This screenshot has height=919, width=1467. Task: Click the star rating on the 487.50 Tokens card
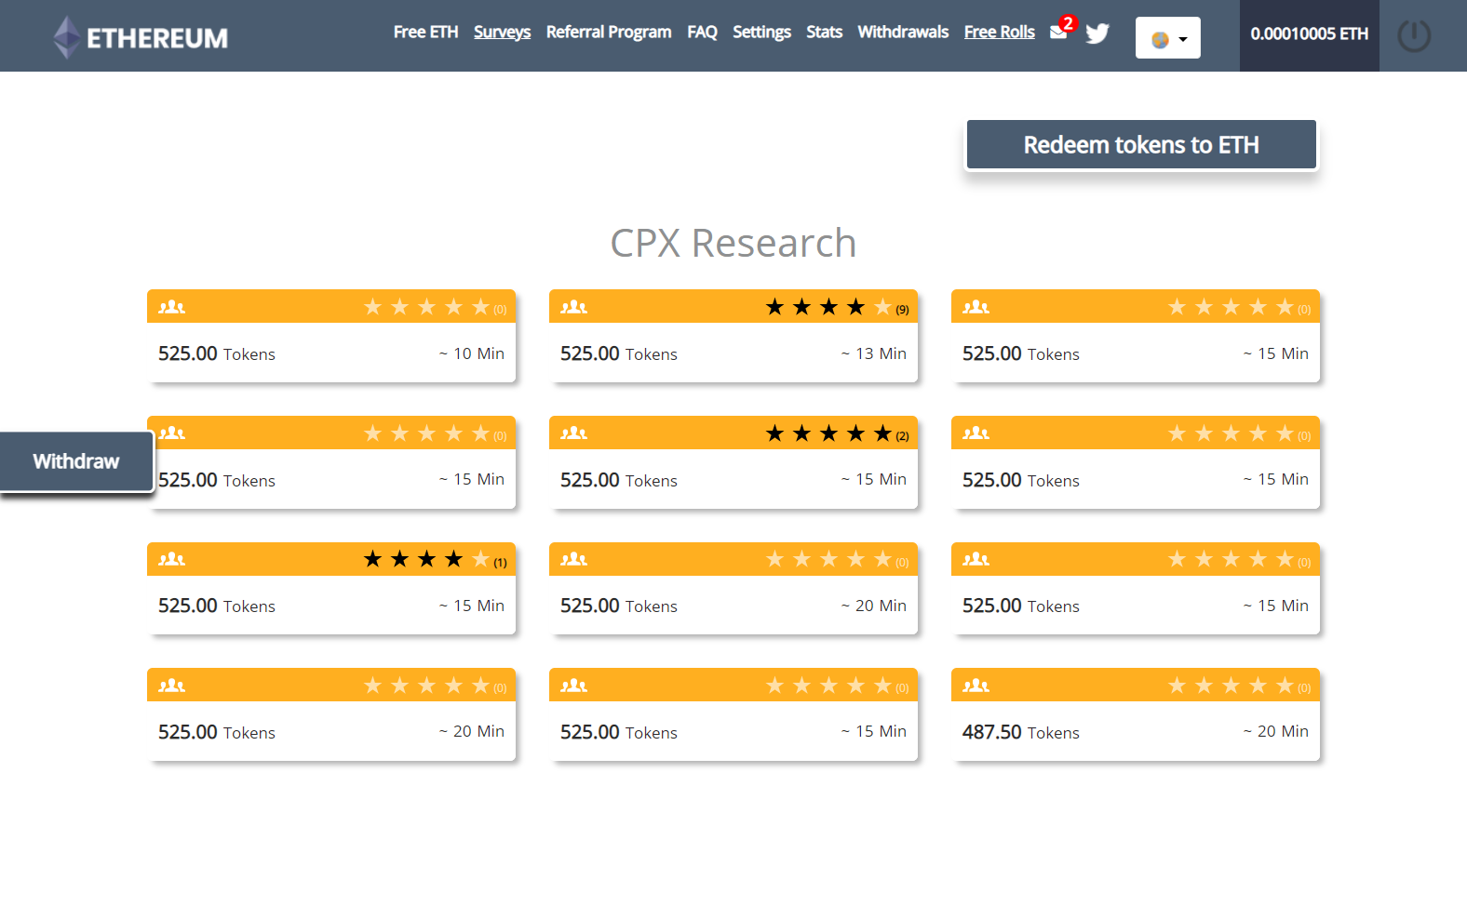pos(1238,686)
